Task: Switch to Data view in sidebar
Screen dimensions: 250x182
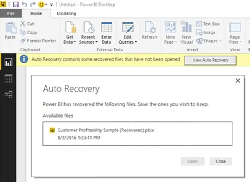Action: point(8,79)
